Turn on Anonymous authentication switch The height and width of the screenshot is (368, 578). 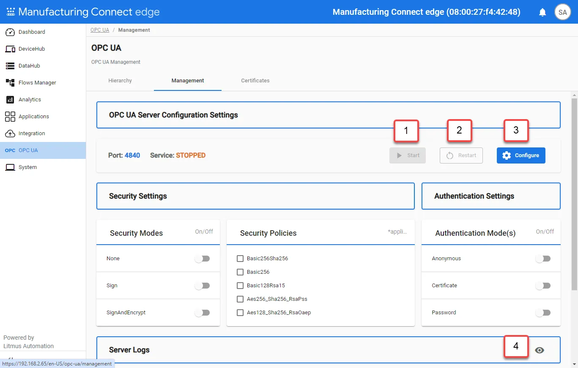543,259
